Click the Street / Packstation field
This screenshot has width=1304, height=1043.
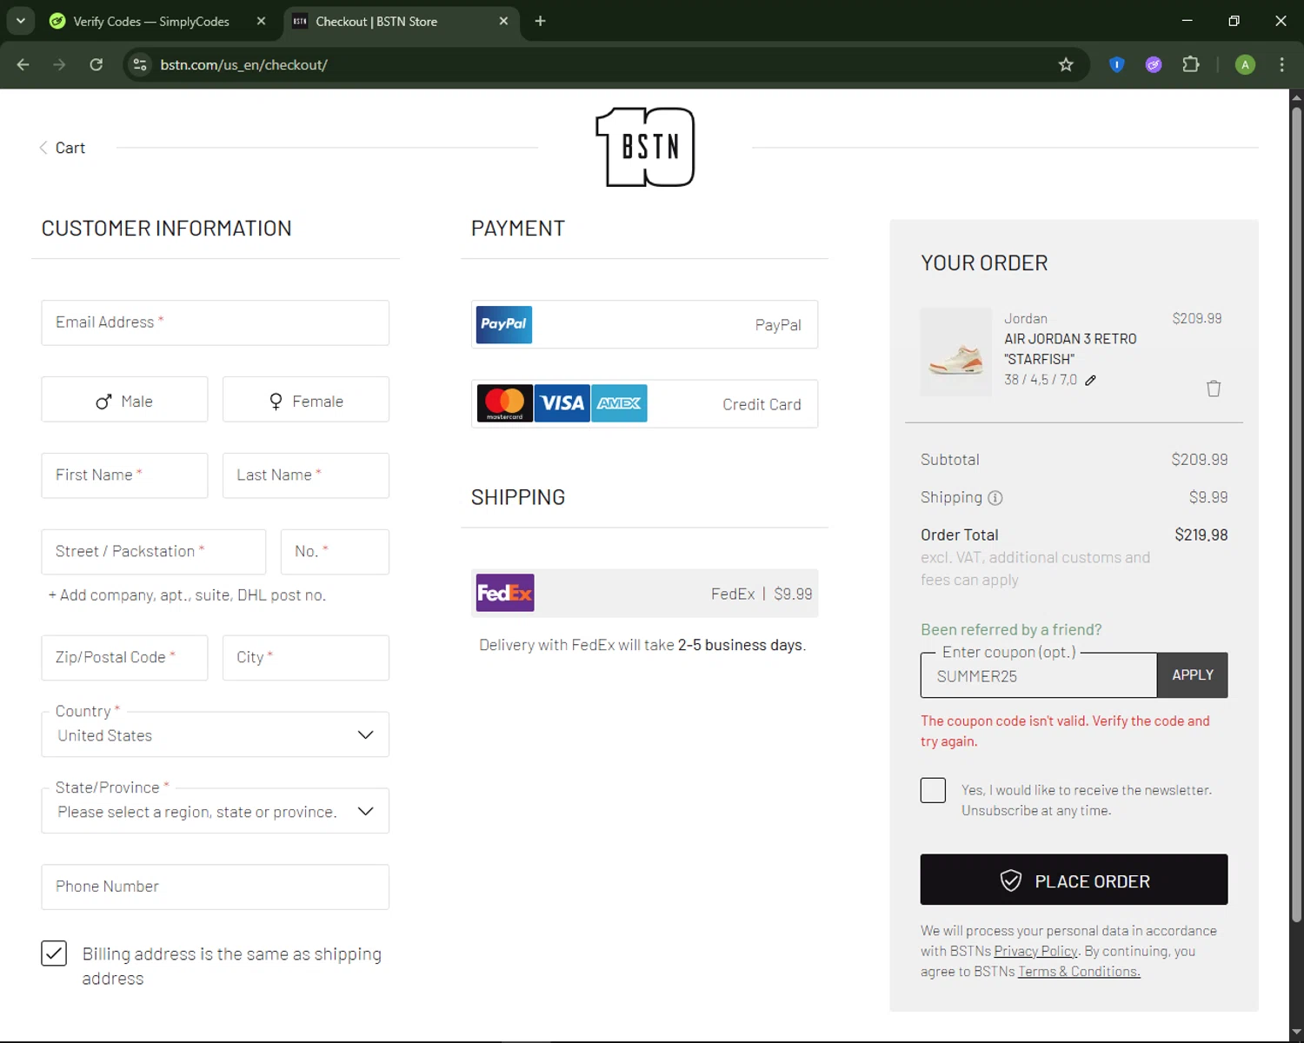click(x=154, y=552)
